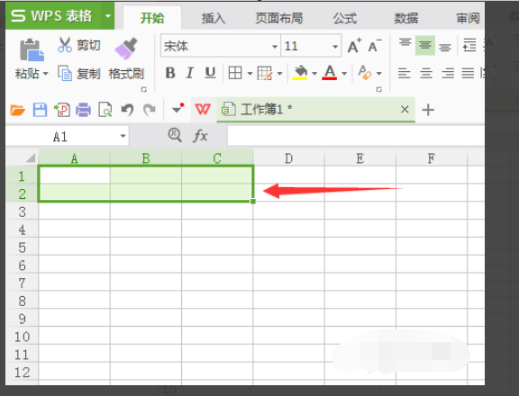Click the zoom magnifier icon by formula bar

click(175, 136)
